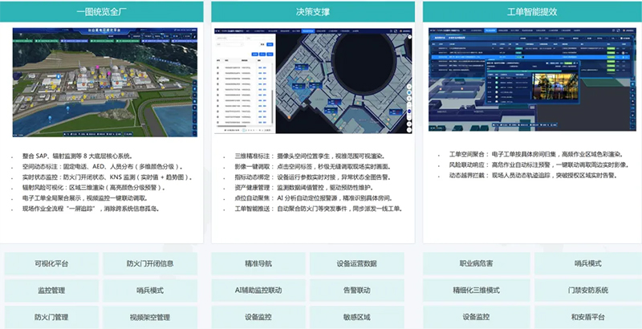This screenshot has width=642, height=329.
Task: Click the 视频架空管理 tag
Action: pyautogui.click(x=150, y=317)
